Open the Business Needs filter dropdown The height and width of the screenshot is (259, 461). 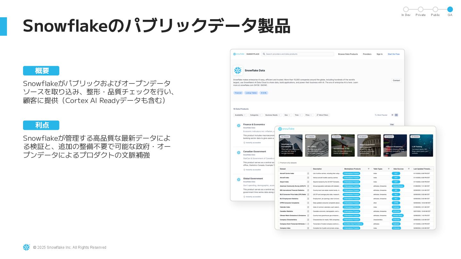(272, 115)
